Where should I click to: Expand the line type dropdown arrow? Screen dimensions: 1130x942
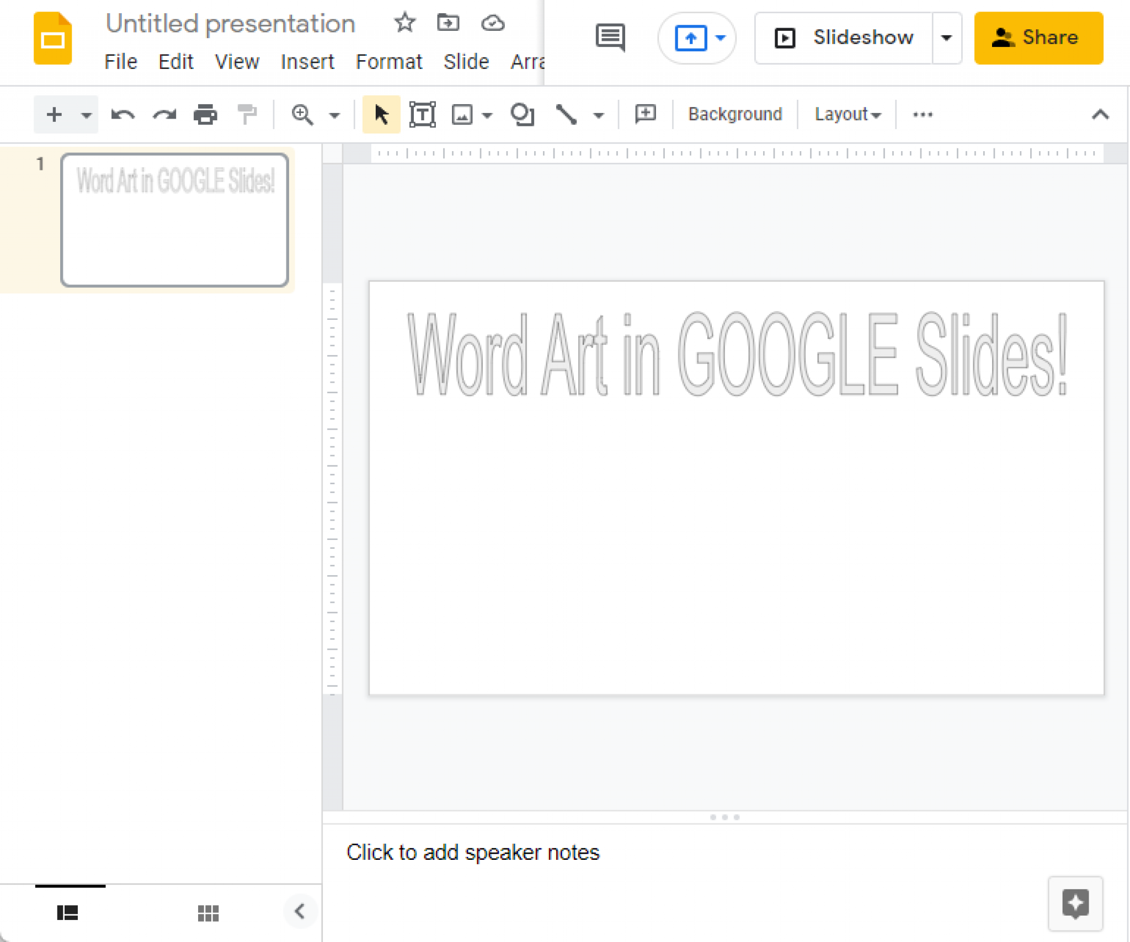coord(599,115)
